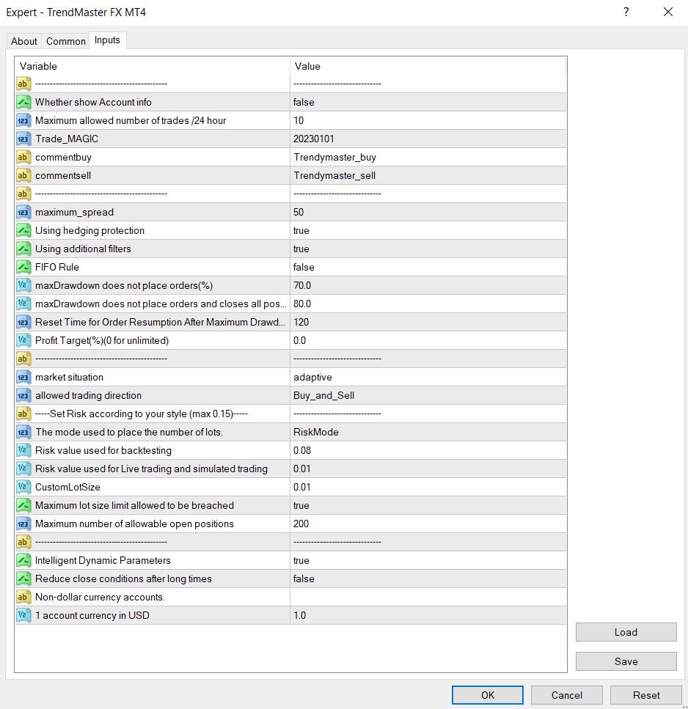Click the 123 icon beside maximum_spread
The width and height of the screenshot is (688, 709).
(23, 212)
